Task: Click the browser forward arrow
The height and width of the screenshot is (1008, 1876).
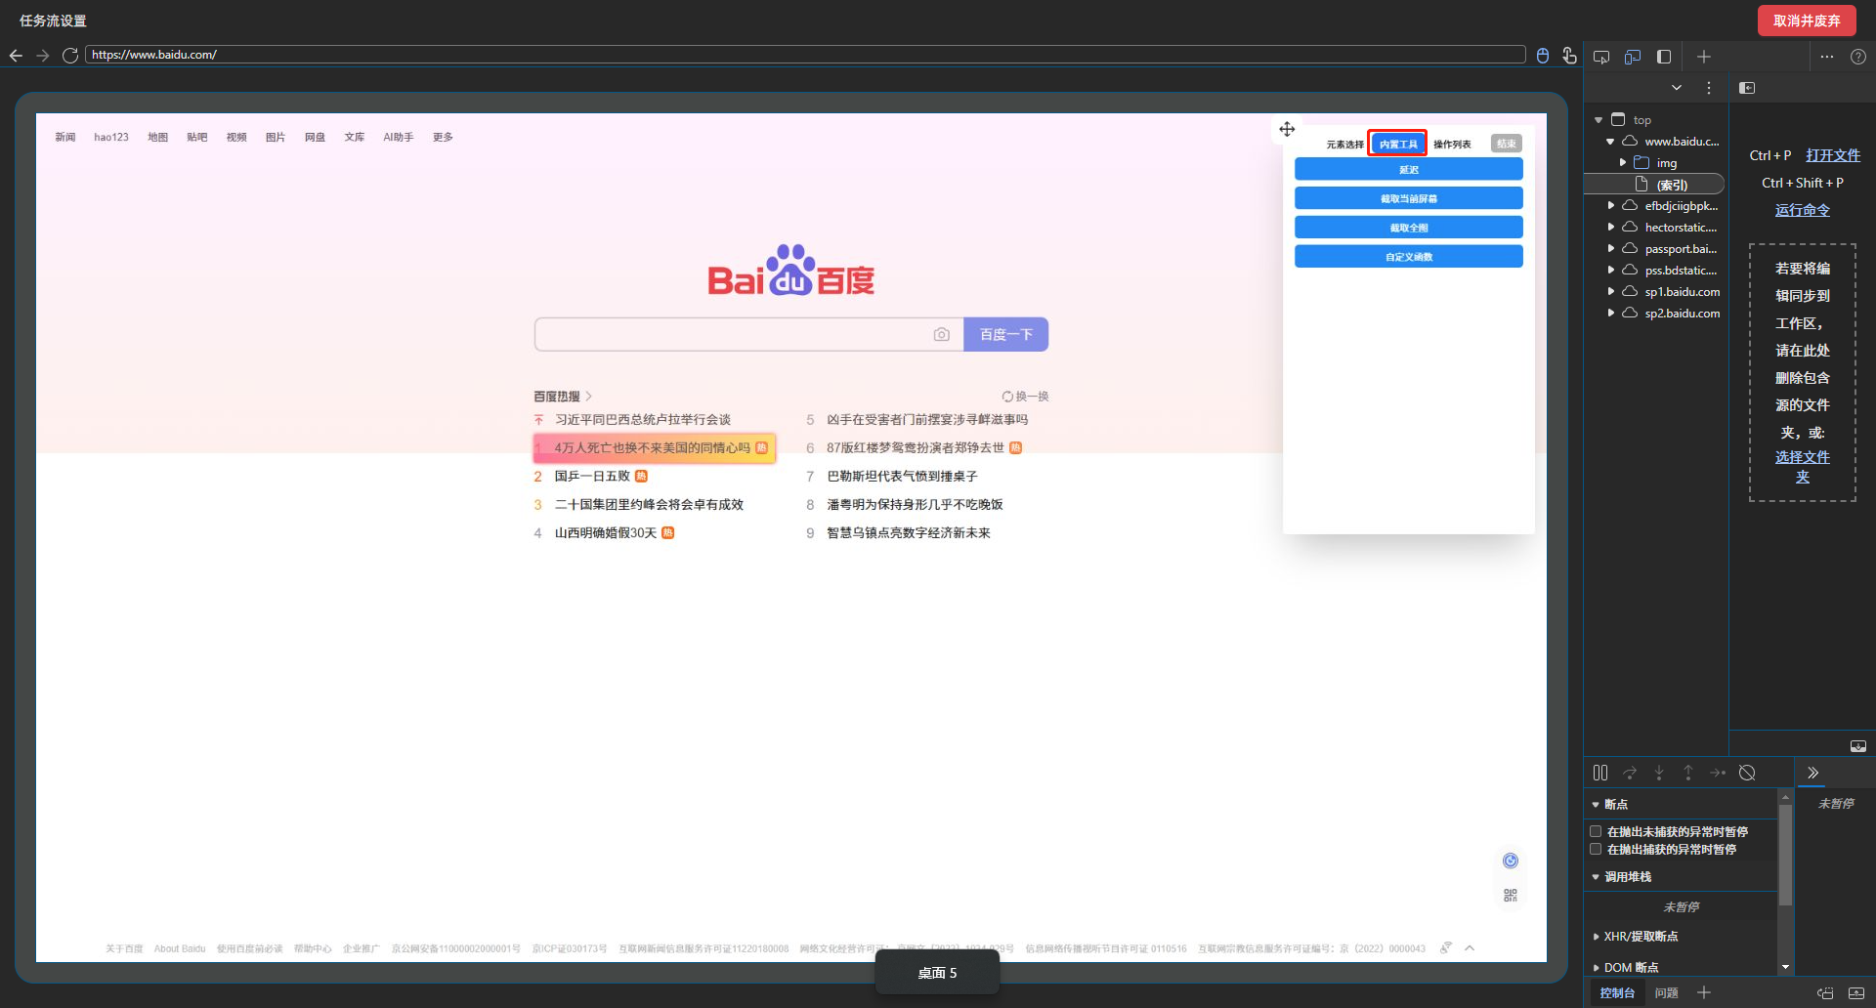Action: pyautogui.click(x=43, y=56)
